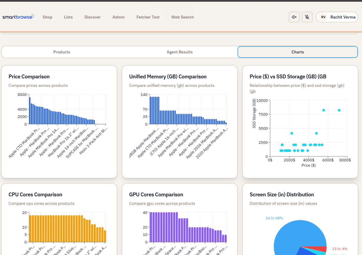Screen dimensions: 362x255
Task: Click the tallest bar in Price Comparison chart
Action: (30, 111)
